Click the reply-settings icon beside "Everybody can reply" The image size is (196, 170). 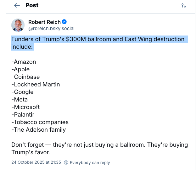tap(66, 162)
